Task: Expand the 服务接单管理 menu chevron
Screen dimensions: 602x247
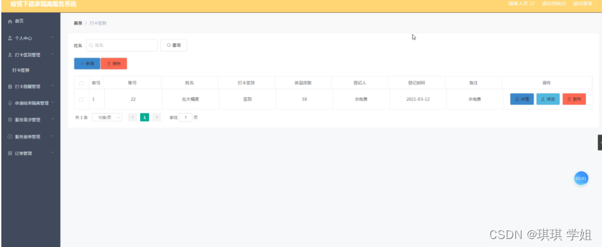Action: point(52,137)
